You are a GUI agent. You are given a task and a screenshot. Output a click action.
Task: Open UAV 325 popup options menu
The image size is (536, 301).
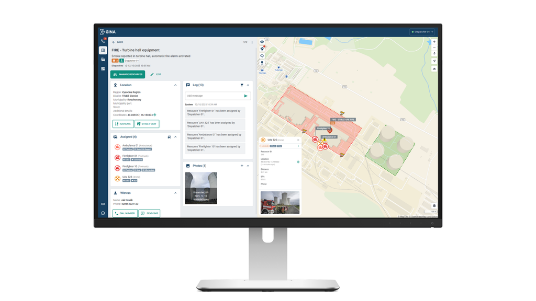click(298, 146)
